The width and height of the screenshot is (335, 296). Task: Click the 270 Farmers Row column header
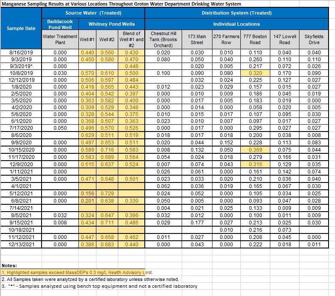[x=226, y=39]
